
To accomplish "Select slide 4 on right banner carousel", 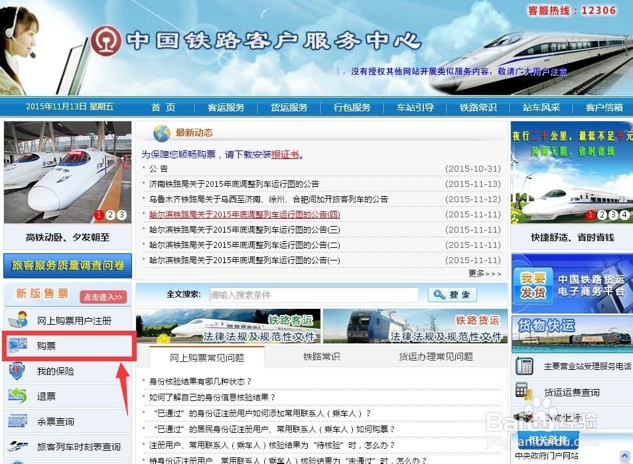I will click(x=624, y=215).
